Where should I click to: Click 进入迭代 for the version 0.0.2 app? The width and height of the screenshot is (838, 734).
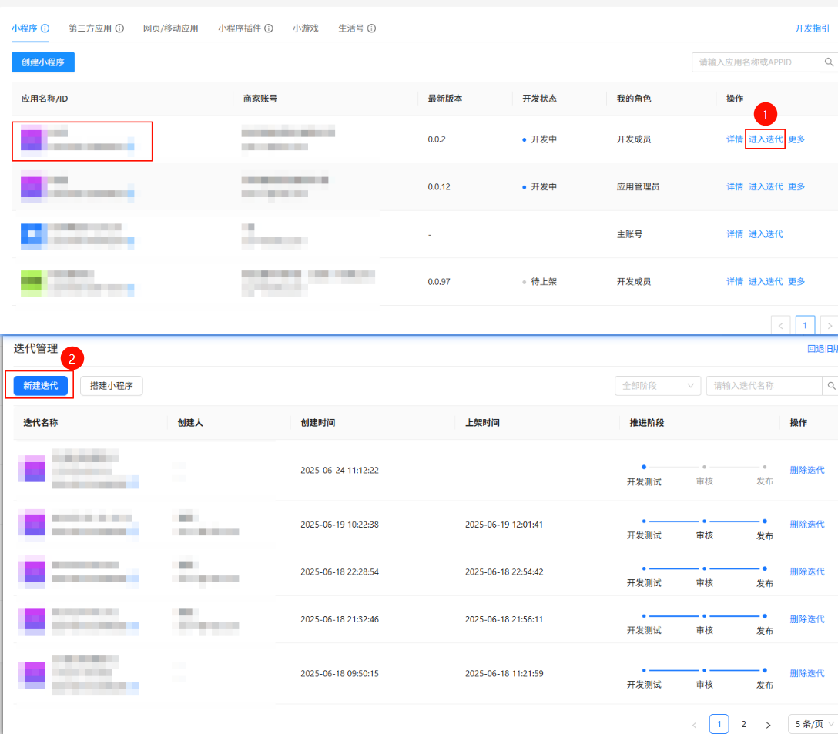tap(766, 139)
